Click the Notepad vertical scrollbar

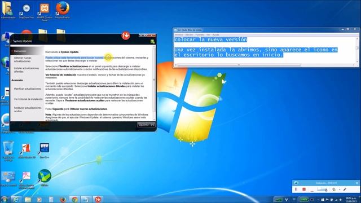[x=357, y=50]
